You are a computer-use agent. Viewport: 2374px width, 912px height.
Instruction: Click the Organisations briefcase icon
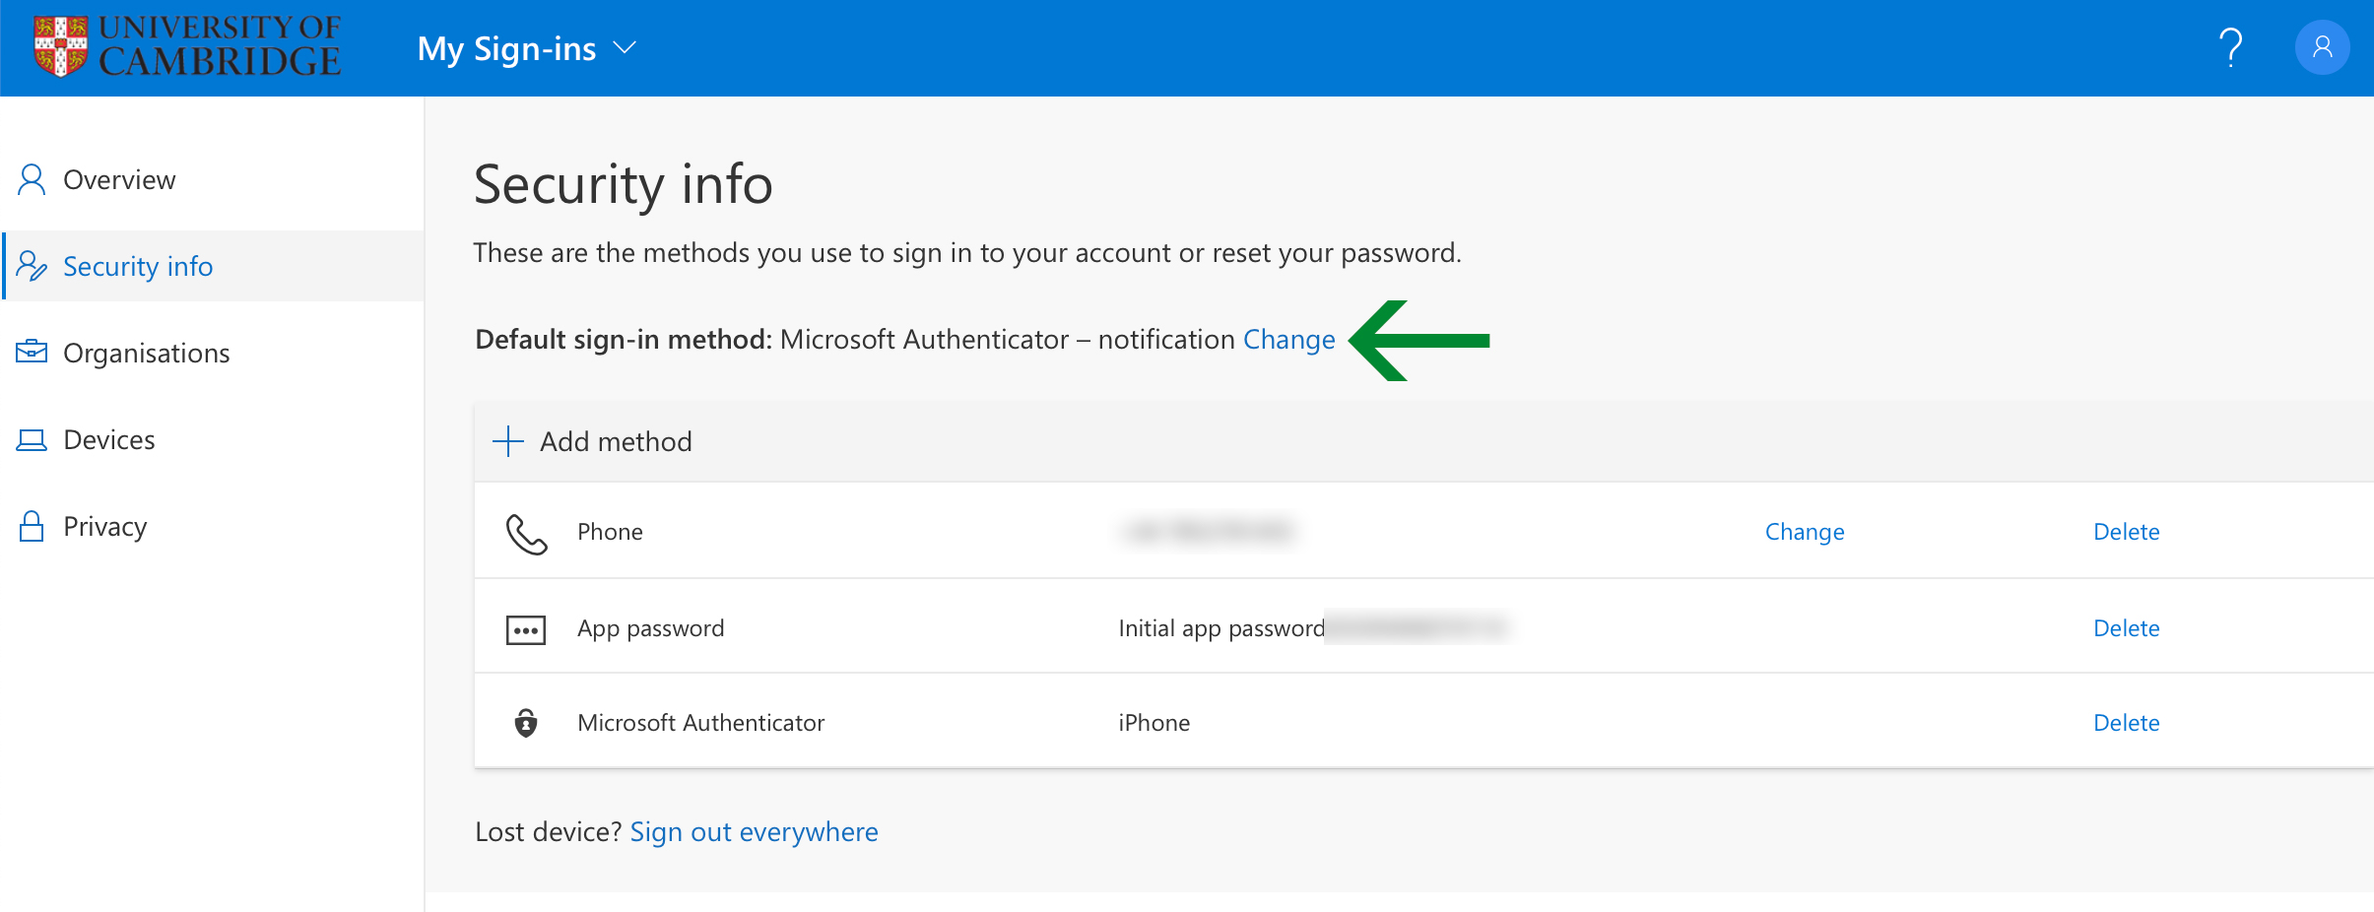[x=32, y=352]
